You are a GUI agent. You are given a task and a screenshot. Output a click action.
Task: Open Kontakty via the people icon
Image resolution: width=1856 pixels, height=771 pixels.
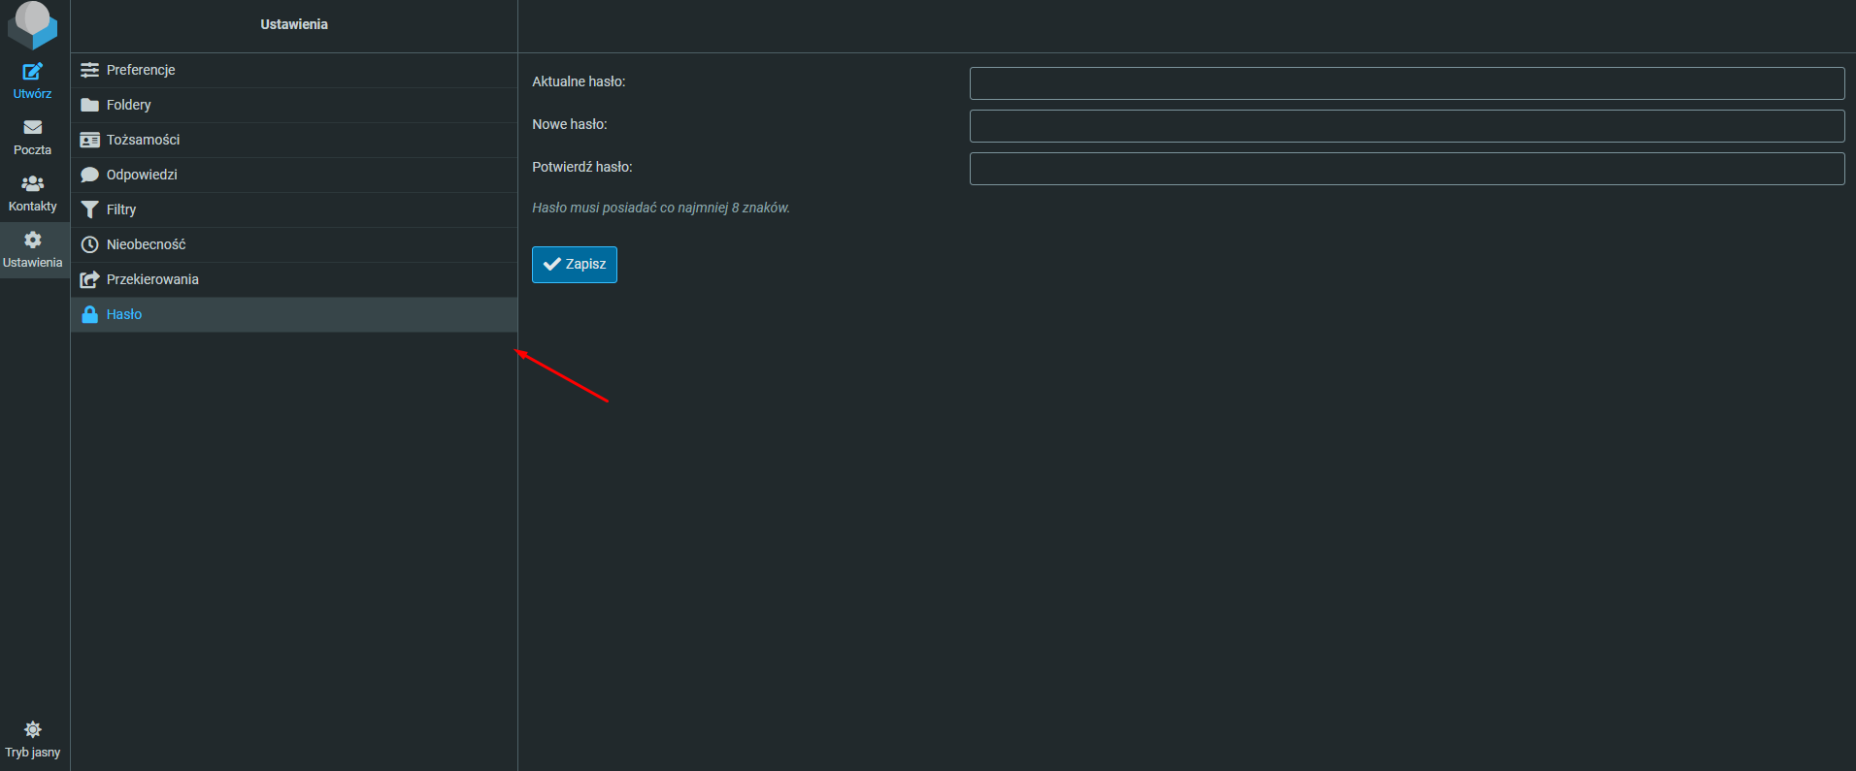click(32, 184)
